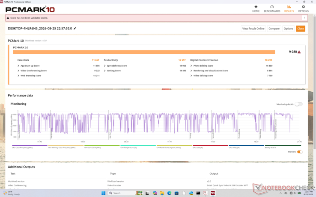Expand Video Editing Score details

pyautogui.click(x=191, y=76)
